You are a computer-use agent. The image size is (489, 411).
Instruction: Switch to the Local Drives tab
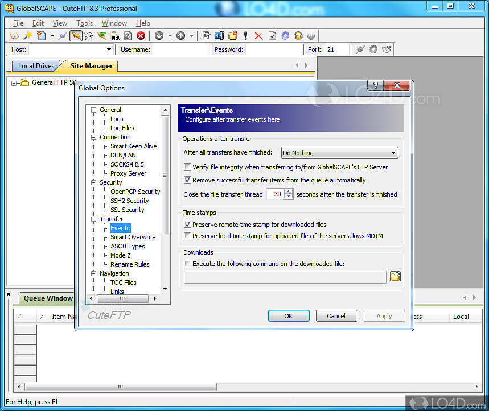pos(36,66)
